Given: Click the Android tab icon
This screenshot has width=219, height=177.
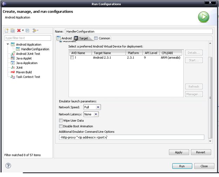Looking at the screenshot, I should (x=59, y=38).
